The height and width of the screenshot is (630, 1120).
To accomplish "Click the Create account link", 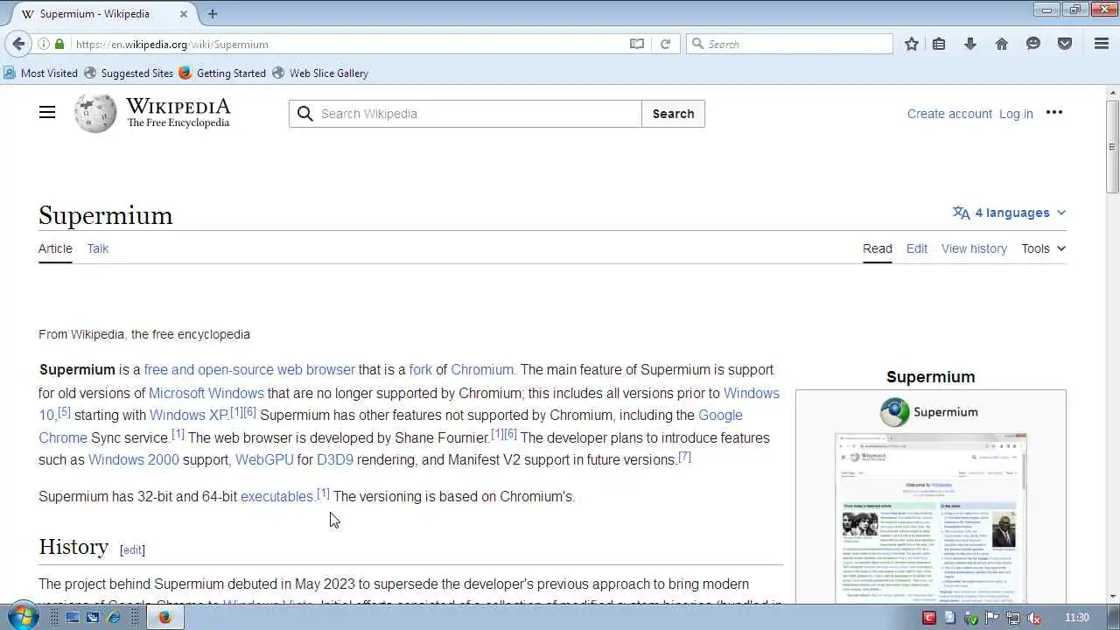I will click(x=949, y=114).
